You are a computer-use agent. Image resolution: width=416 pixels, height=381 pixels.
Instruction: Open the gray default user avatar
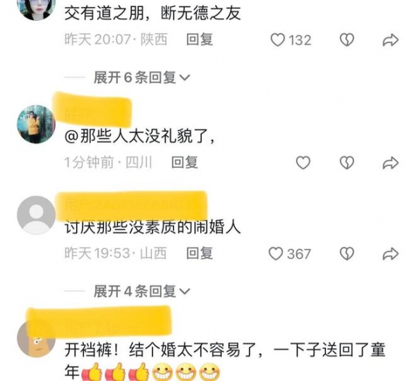coord(36,215)
